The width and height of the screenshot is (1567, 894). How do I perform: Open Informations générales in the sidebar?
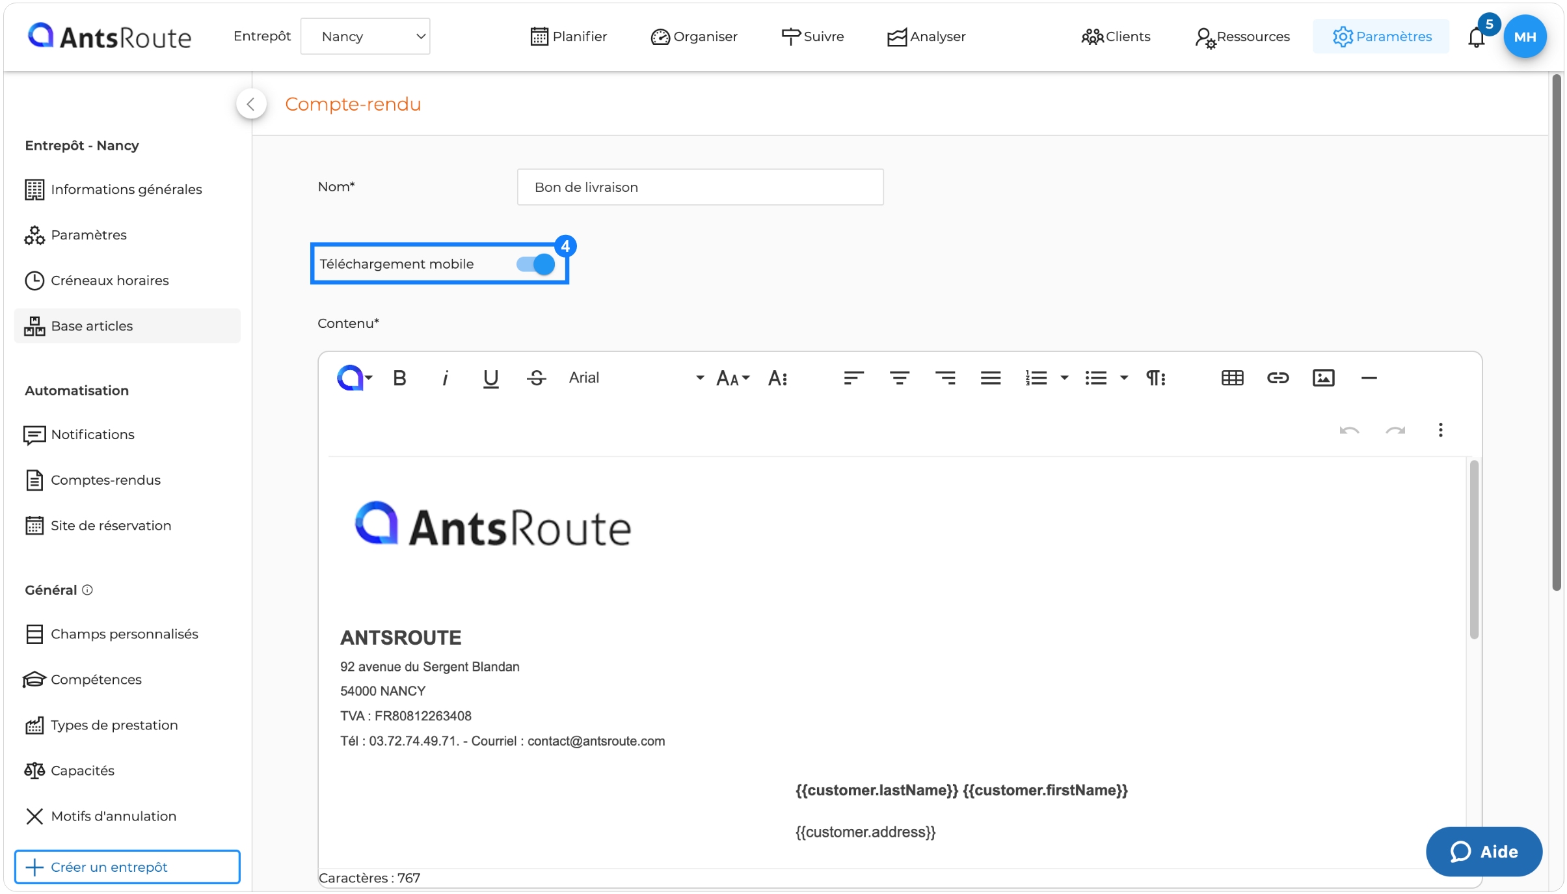tap(127, 189)
